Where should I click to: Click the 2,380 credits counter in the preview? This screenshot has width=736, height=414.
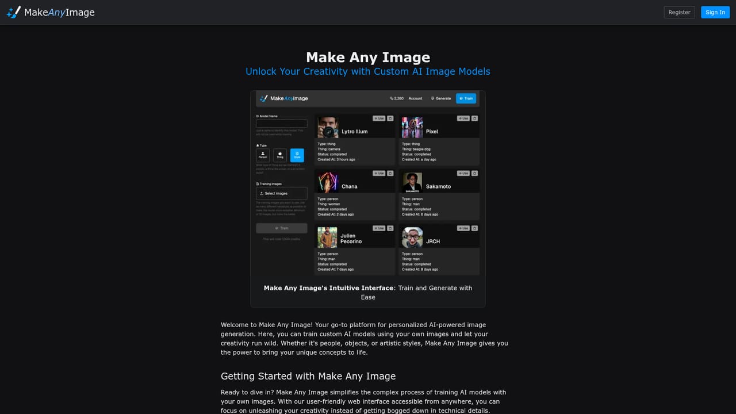(x=397, y=98)
